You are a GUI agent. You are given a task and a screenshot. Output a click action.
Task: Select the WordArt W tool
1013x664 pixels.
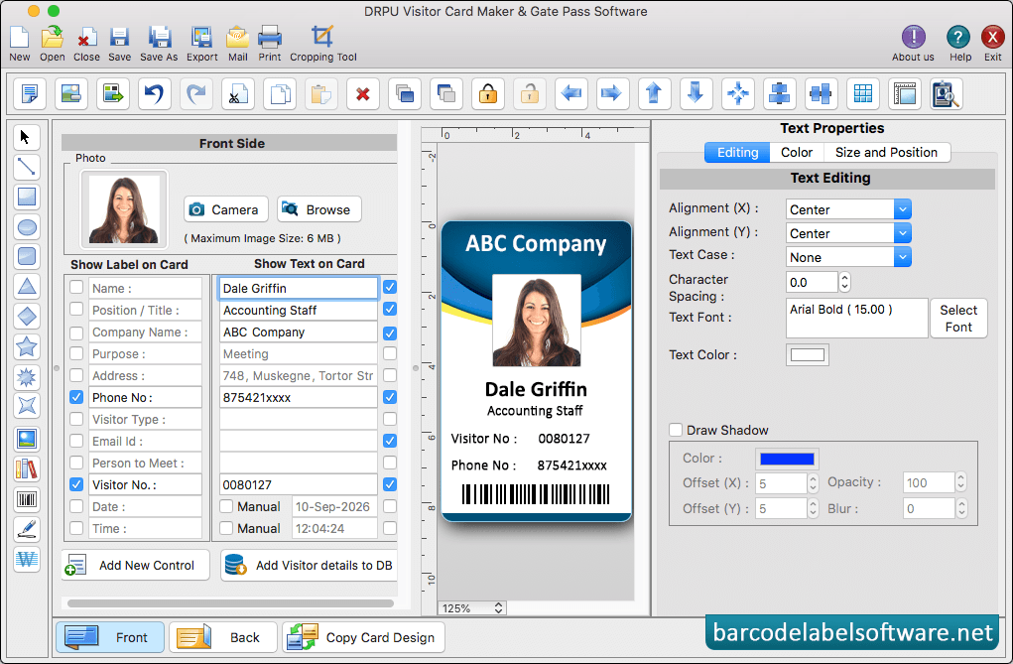[x=26, y=559]
